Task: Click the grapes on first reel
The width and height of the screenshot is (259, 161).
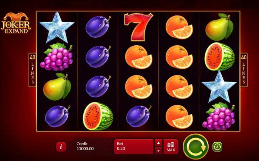Action: 56,57
